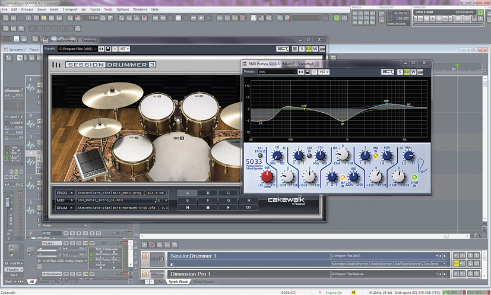491x295 pixels.
Task: Toggle the MF IN lit button on the 5033 EQ
Action: click(343, 177)
